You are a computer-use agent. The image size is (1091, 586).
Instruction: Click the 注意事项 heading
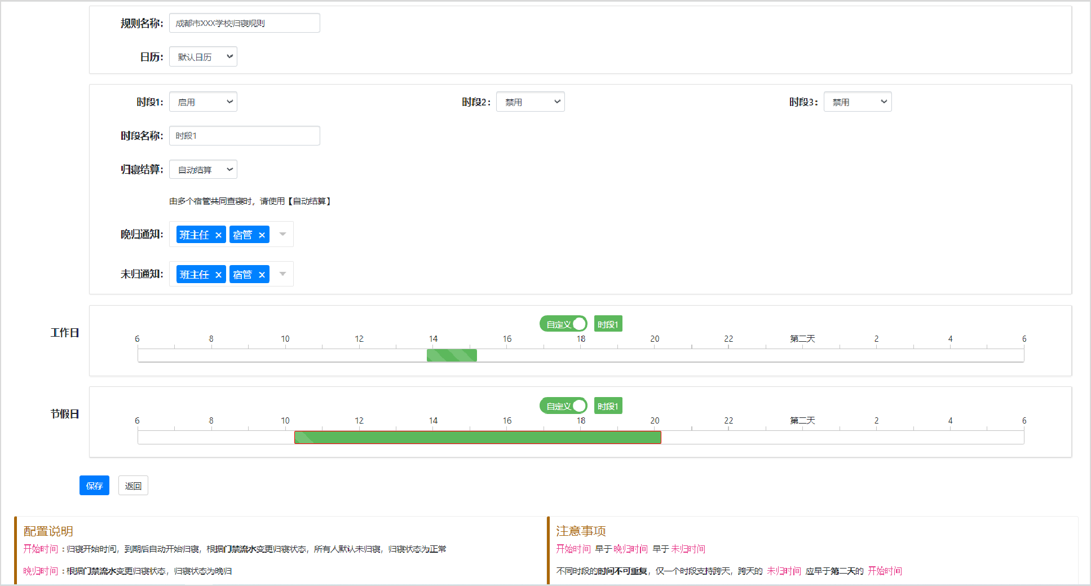tap(581, 531)
